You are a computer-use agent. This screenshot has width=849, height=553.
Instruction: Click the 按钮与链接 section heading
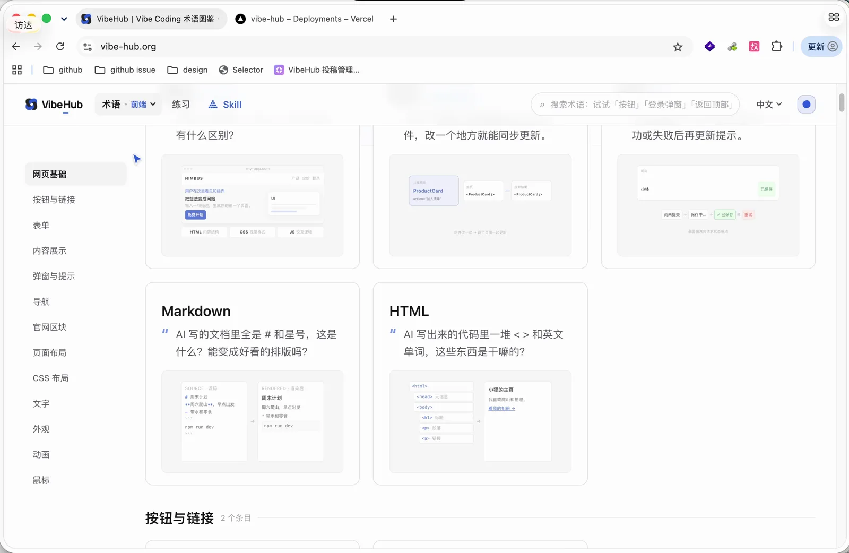(x=179, y=519)
